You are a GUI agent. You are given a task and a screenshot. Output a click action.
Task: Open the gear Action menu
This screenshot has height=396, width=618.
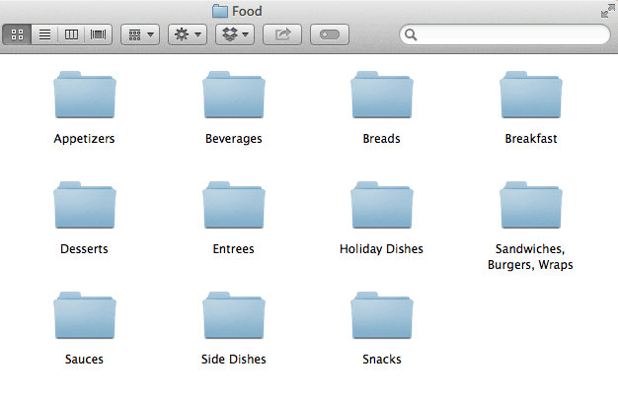[x=188, y=34]
